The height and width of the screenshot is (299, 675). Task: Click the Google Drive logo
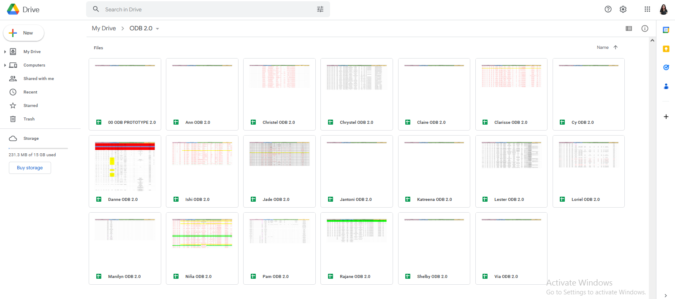click(13, 9)
